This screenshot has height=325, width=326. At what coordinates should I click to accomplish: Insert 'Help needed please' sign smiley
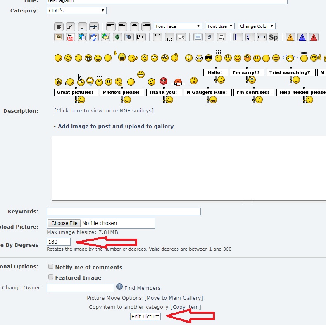point(301,95)
